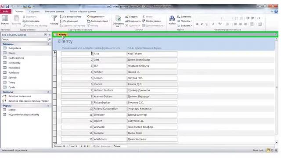
Task: Open the Удалить record dropdown
Action: point(133,25)
